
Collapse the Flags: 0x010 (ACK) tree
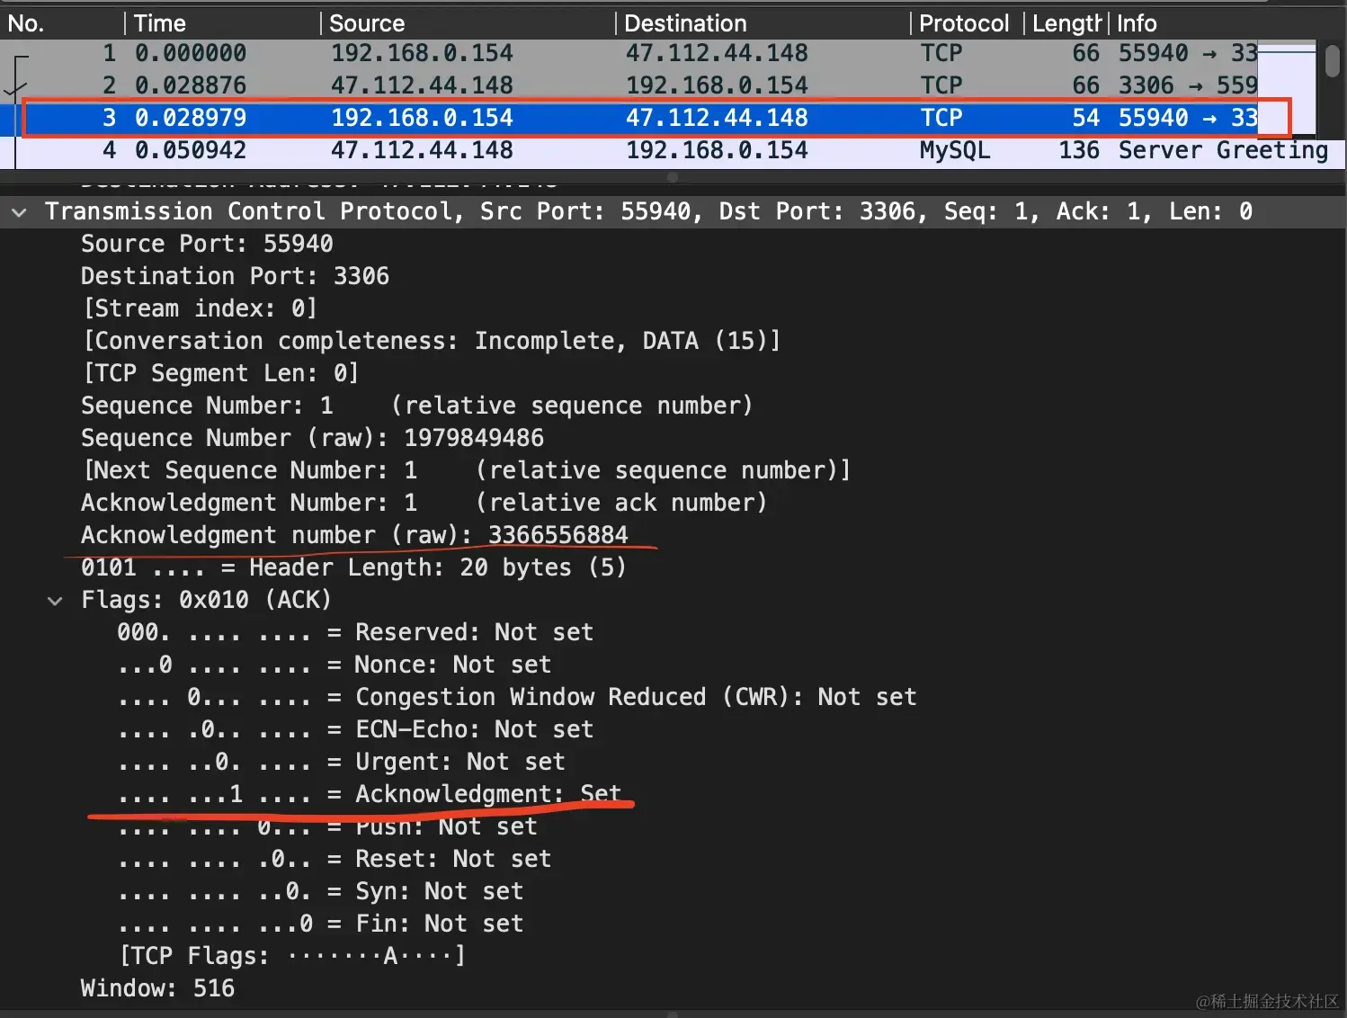tap(55, 601)
